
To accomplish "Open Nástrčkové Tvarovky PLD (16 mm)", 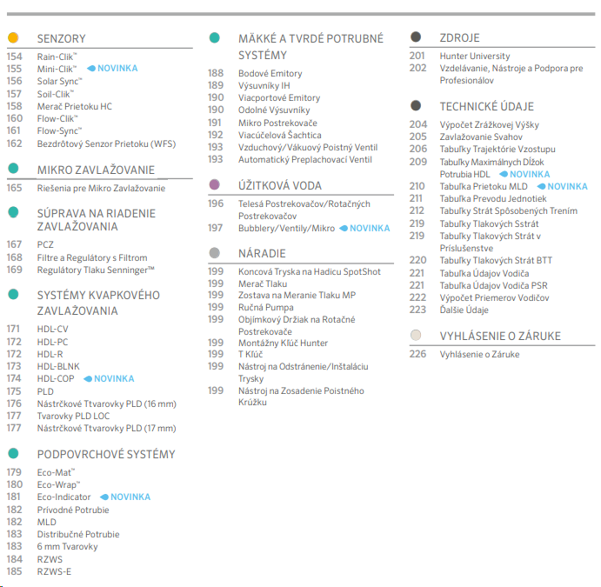I will pyautogui.click(x=107, y=404).
